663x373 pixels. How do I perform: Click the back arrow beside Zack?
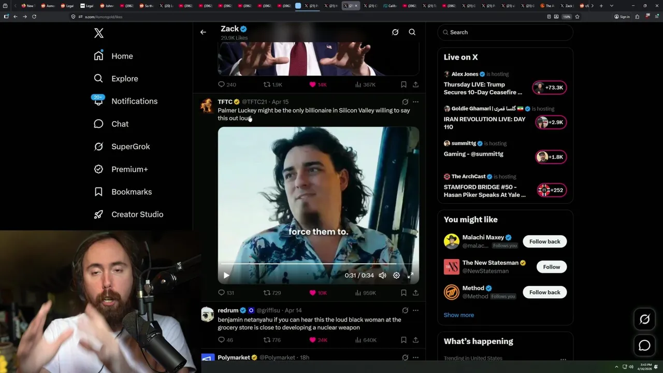[x=203, y=32]
